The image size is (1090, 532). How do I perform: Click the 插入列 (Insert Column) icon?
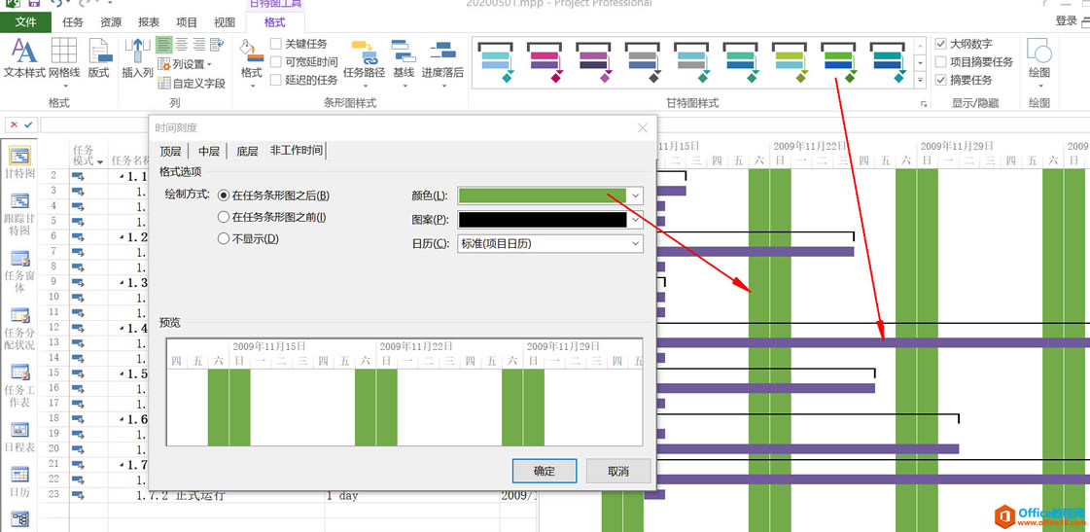click(x=137, y=57)
